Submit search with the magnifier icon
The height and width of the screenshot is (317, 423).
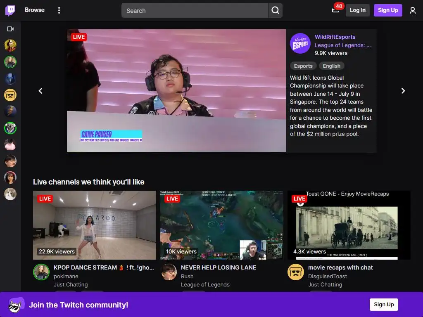(275, 10)
